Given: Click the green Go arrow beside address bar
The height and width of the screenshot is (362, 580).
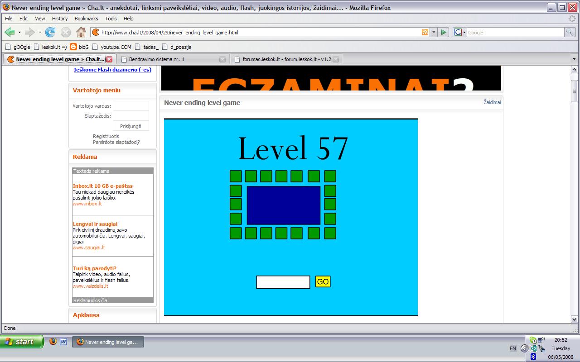Looking at the screenshot, I should (444, 32).
